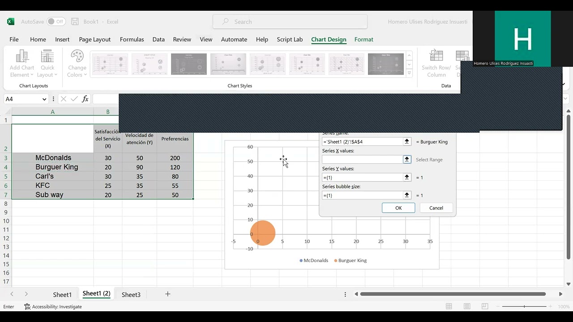Screen dimensions: 573x322
Task: Click the Series Y values input field
Action: (362, 177)
